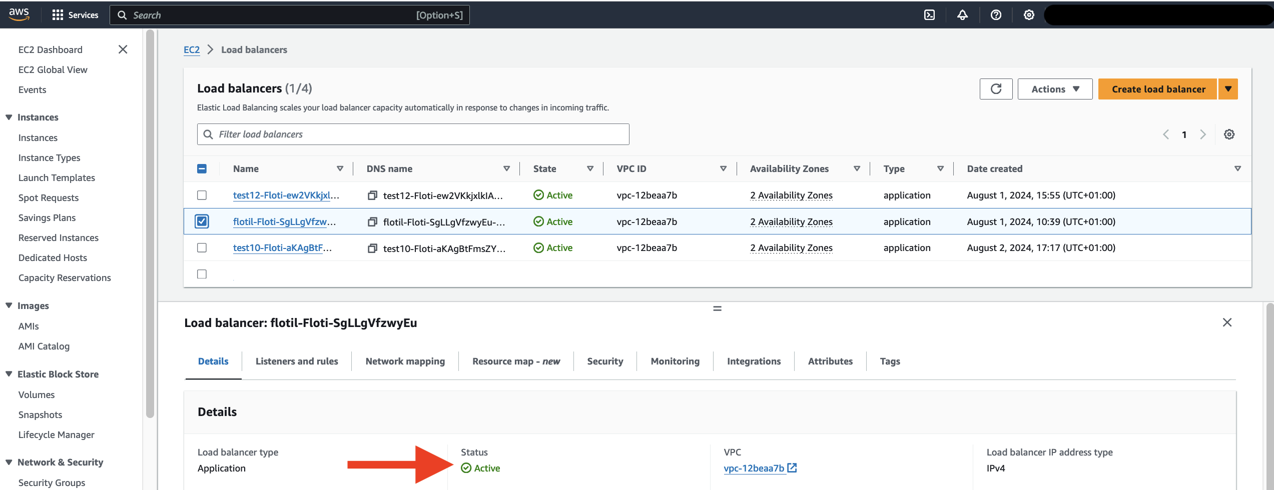Show 2 Availability Zones for test12-Floti row
Image resolution: width=1274 pixels, height=490 pixels.
[791, 195]
